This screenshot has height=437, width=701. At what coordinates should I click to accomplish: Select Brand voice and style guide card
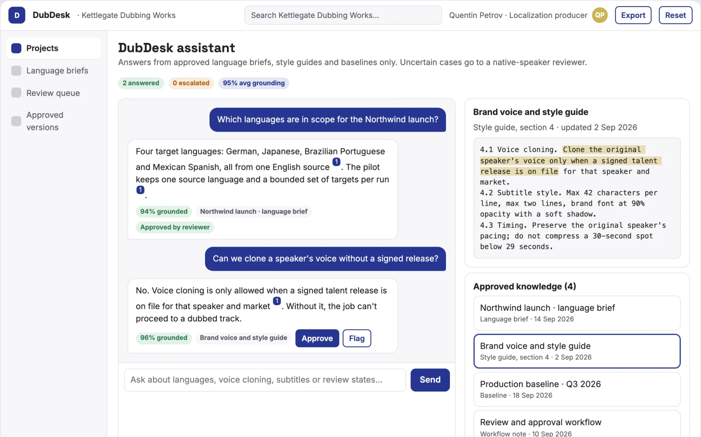pyautogui.click(x=577, y=351)
